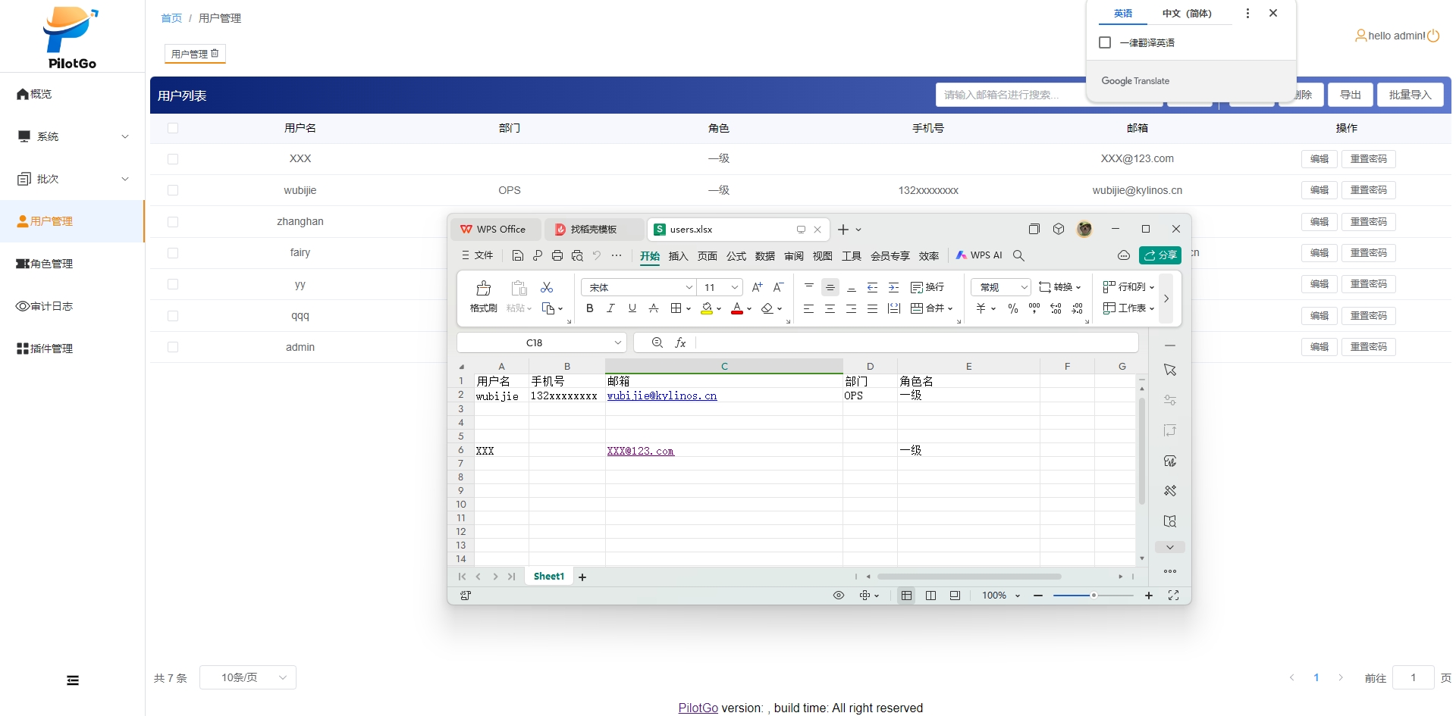Switch to the 插入 ribbon tab
The image size is (1456, 716).
click(678, 256)
